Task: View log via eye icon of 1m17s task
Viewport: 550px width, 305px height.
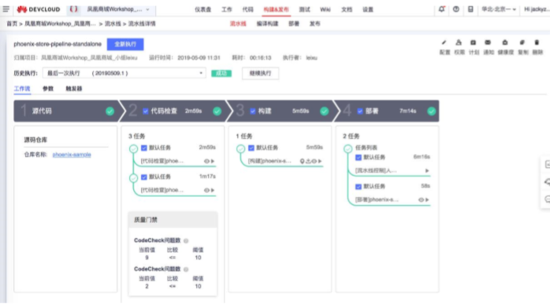Action: (206, 190)
